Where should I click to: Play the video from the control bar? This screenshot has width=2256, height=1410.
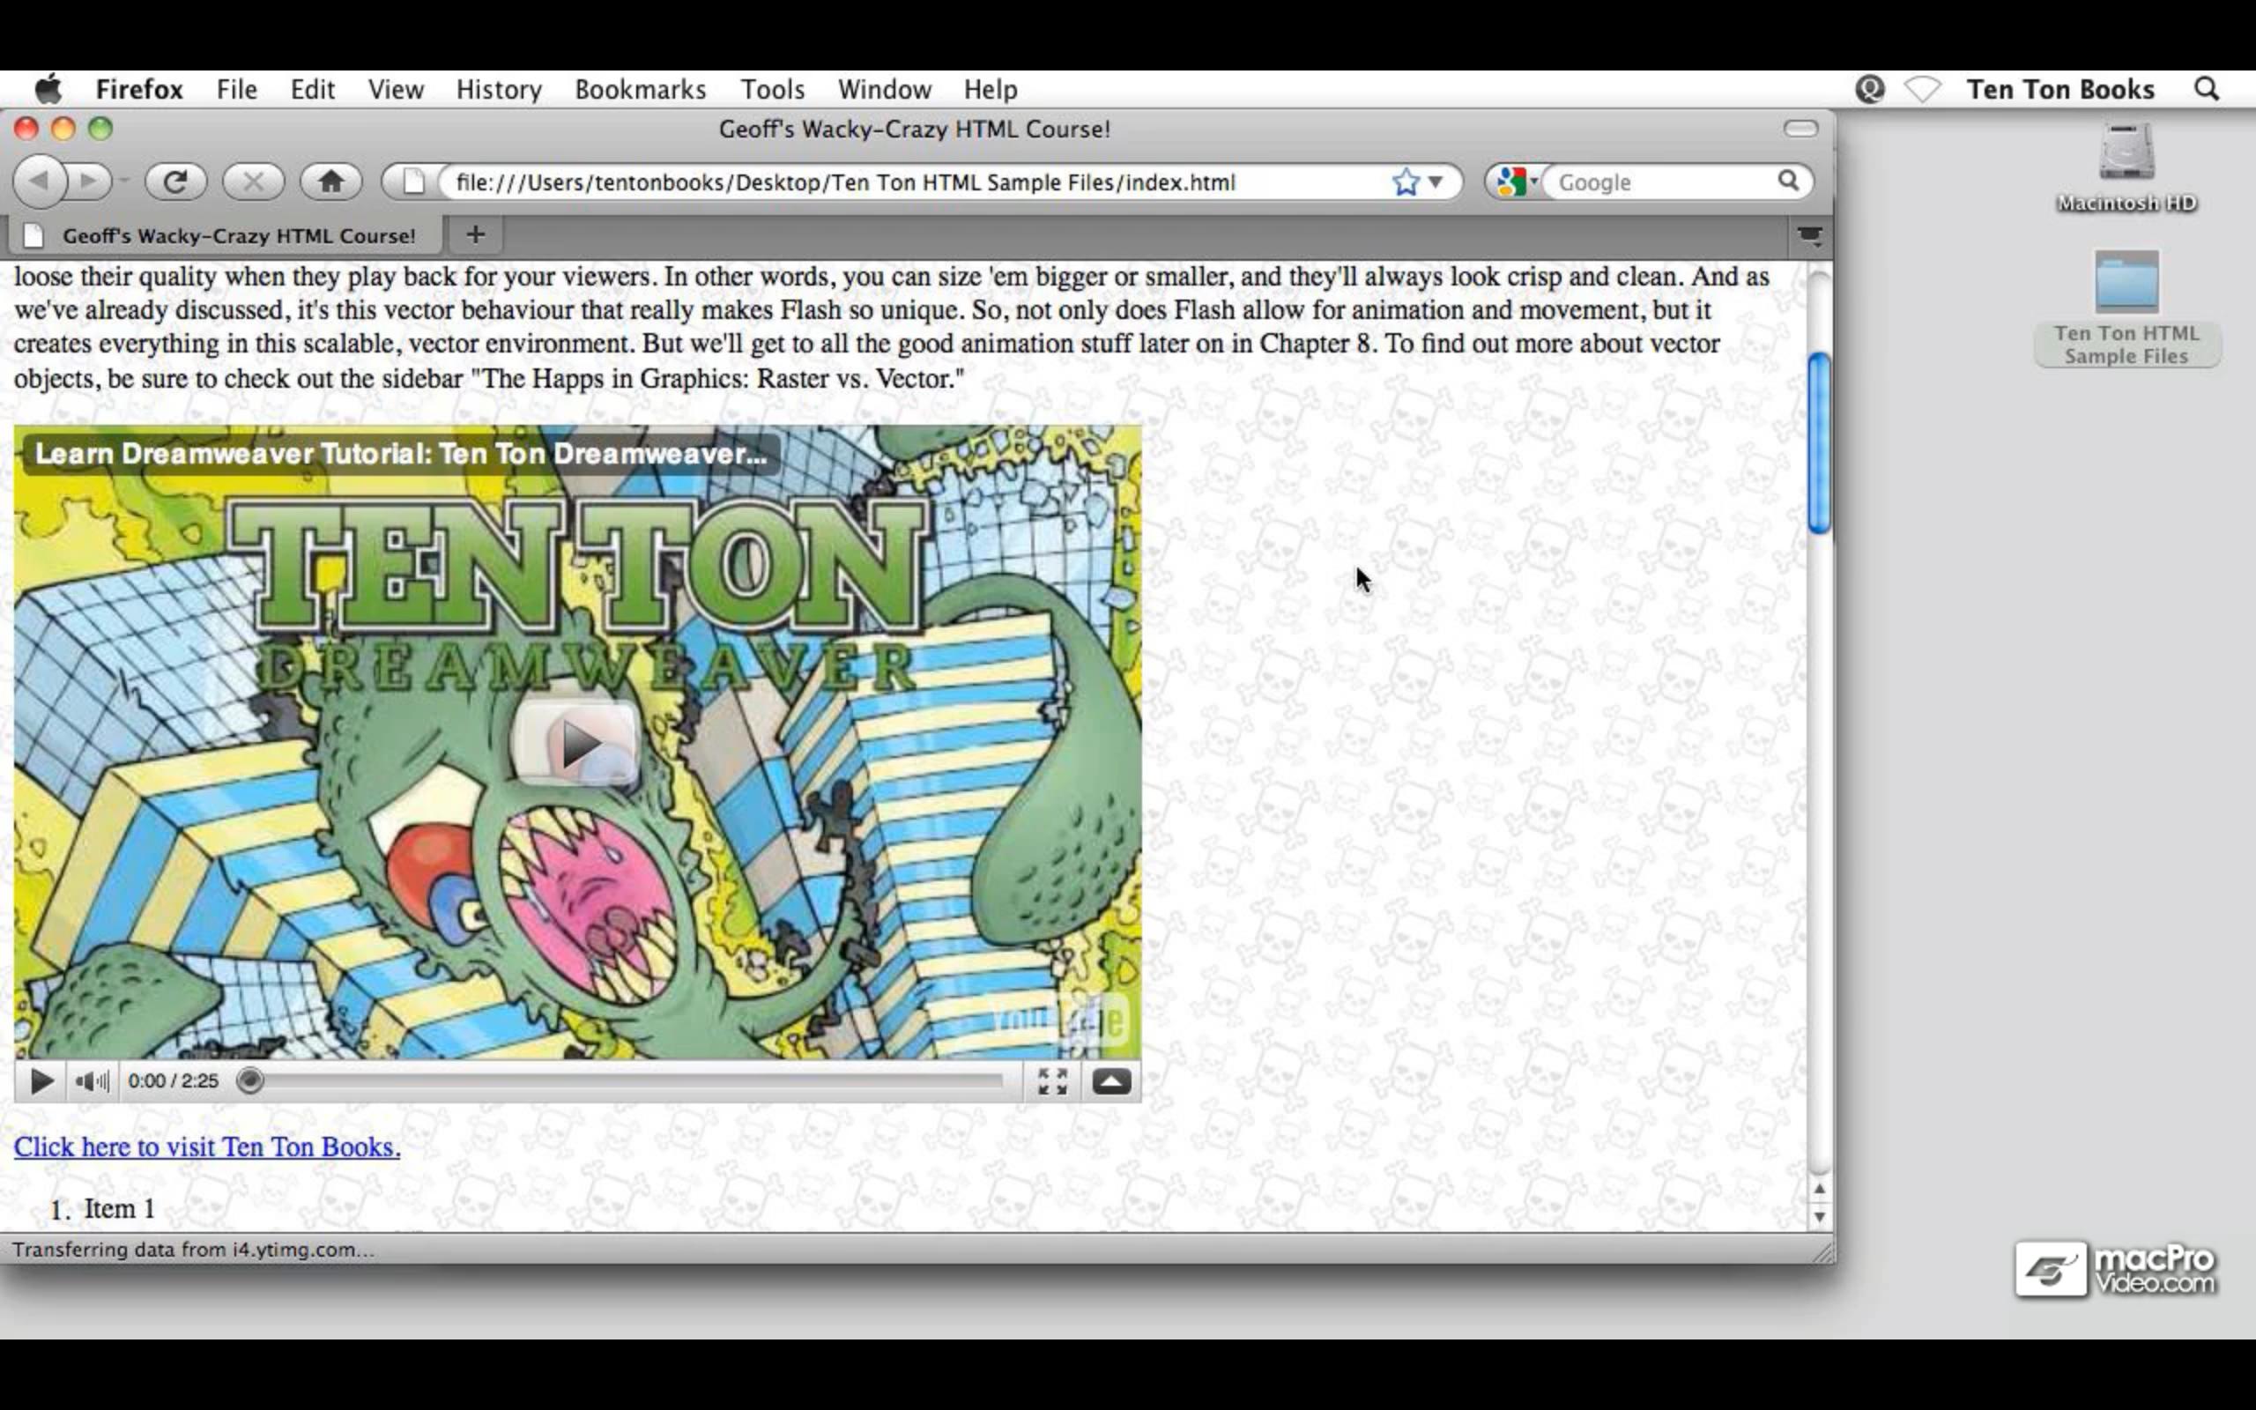tap(41, 1082)
